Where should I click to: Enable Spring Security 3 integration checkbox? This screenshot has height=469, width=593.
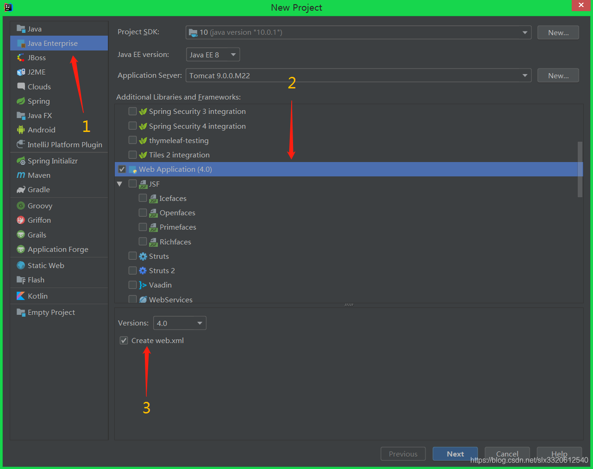pos(132,111)
